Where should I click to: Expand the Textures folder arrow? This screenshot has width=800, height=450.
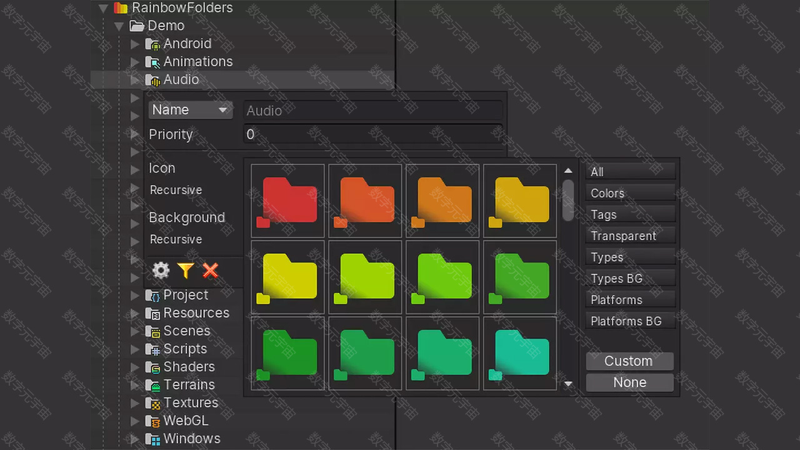coord(134,403)
